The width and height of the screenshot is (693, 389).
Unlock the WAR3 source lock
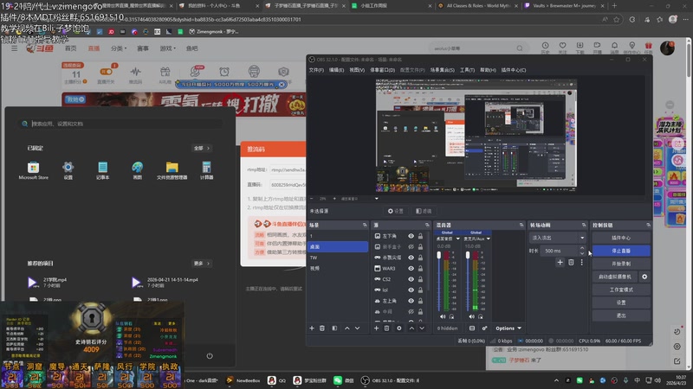(420, 268)
